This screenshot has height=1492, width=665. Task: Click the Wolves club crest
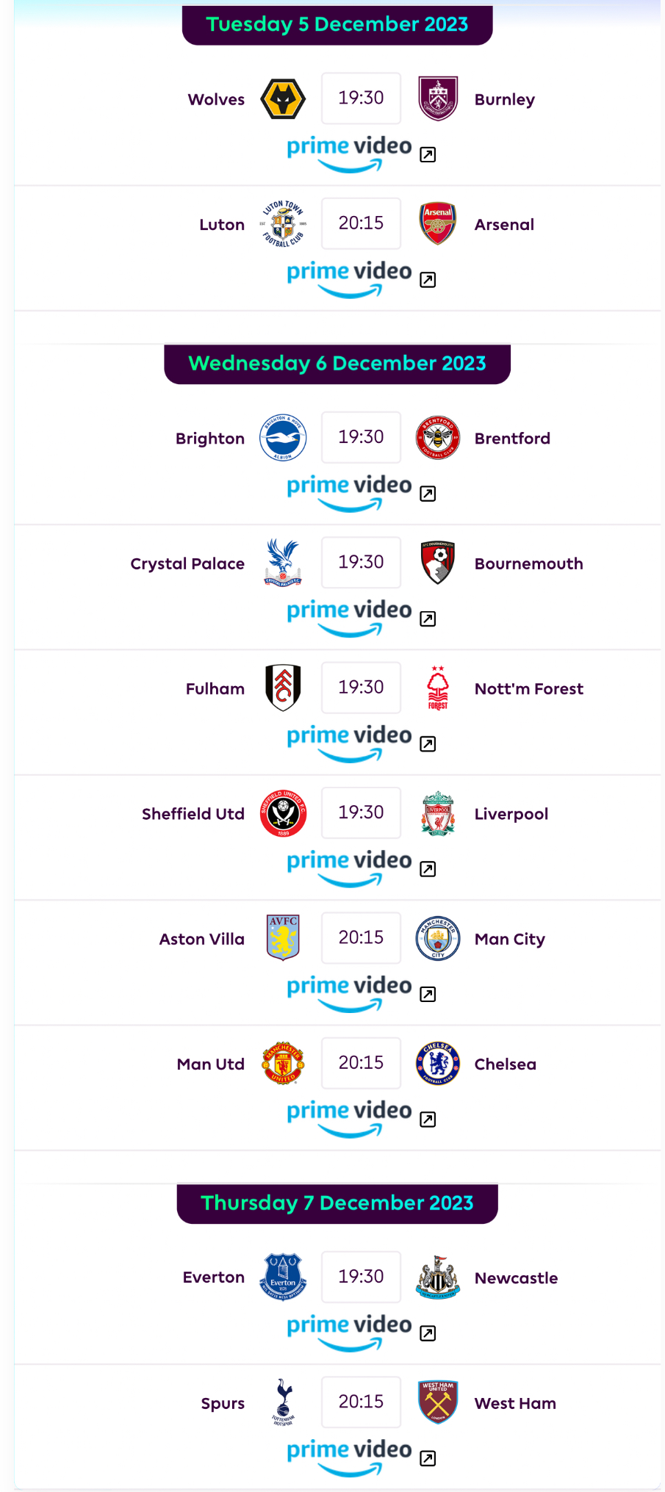pyautogui.click(x=283, y=98)
